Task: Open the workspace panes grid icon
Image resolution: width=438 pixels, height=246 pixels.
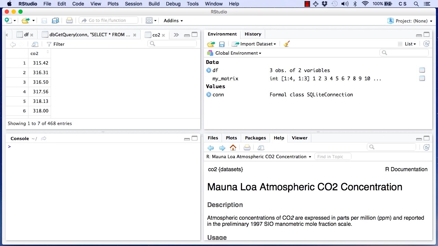Action: (149, 20)
